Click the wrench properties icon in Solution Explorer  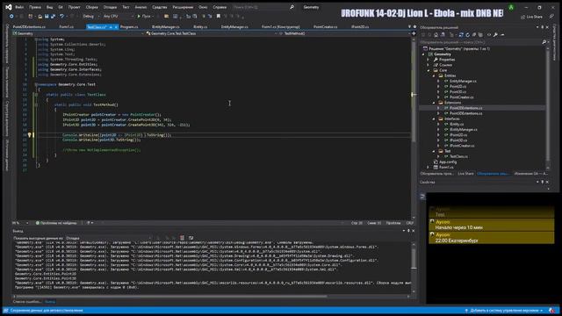(x=495, y=35)
